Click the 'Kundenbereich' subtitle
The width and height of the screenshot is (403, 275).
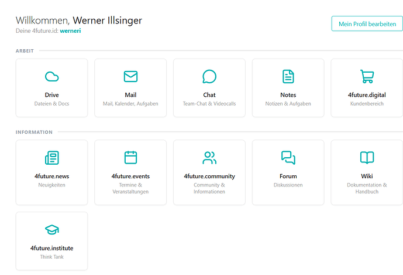pyautogui.click(x=367, y=104)
